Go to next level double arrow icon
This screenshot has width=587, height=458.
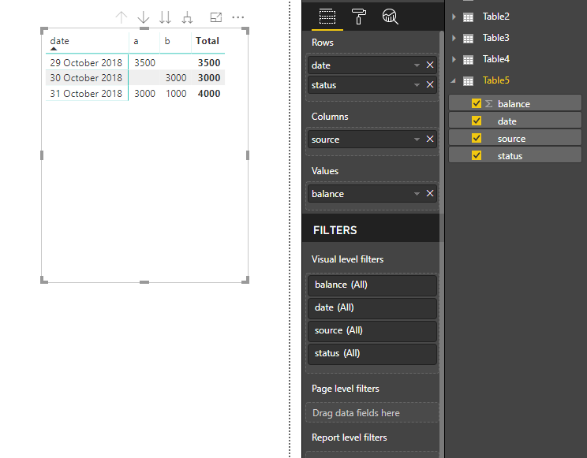(165, 17)
